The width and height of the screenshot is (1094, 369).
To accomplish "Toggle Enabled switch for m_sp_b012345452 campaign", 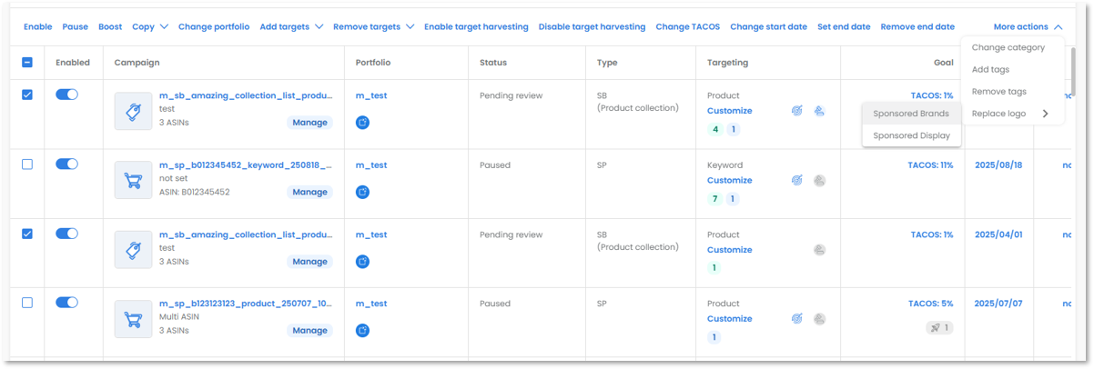I will pyautogui.click(x=66, y=164).
